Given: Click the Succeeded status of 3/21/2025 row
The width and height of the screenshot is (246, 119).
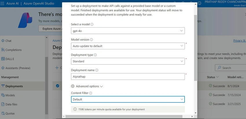Looking at the screenshot, I should pyautogui.click(x=217, y=104).
